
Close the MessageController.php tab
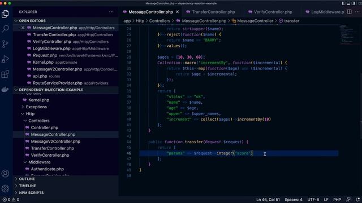tap(177, 12)
